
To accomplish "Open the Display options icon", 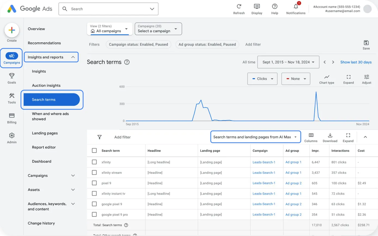I will (257, 6).
